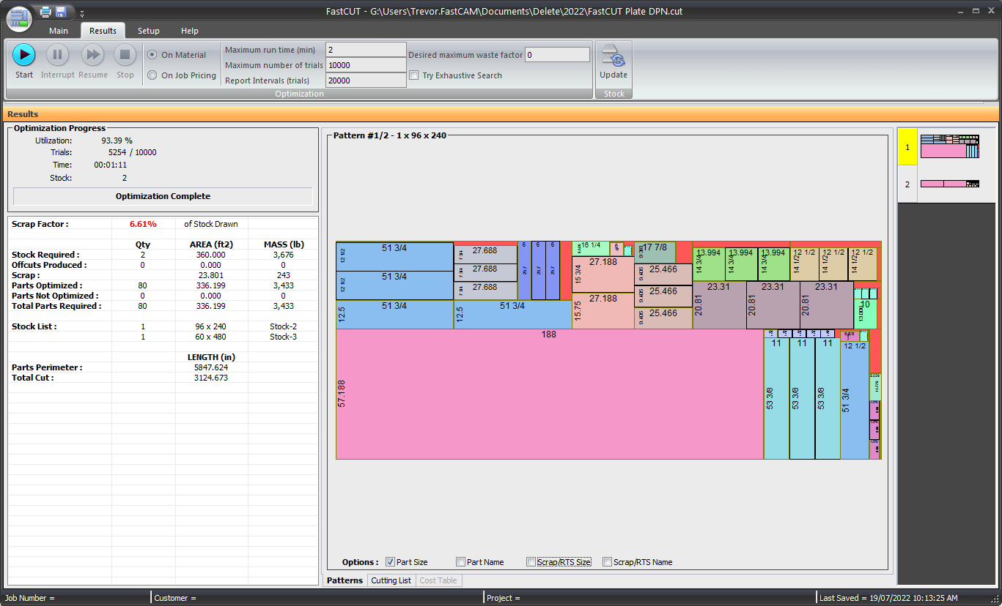Viewport: 1002px width, 606px height.
Task: Click the red 6.61% scrap factor value
Action: 143,224
